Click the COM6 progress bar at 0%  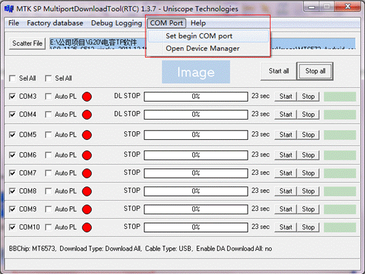coord(196,155)
